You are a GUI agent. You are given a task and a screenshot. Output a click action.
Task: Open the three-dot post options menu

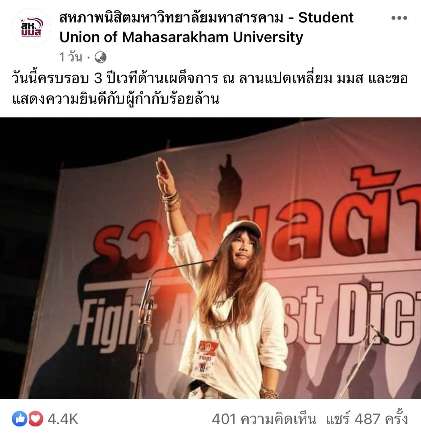(399, 18)
